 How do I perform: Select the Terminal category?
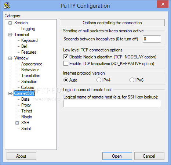tap(22, 35)
